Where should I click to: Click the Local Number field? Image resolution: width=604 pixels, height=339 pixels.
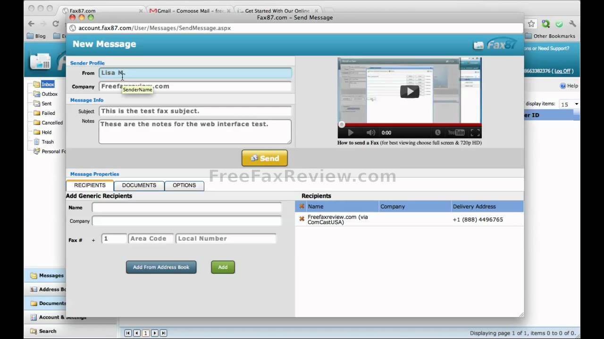tap(226, 239)
